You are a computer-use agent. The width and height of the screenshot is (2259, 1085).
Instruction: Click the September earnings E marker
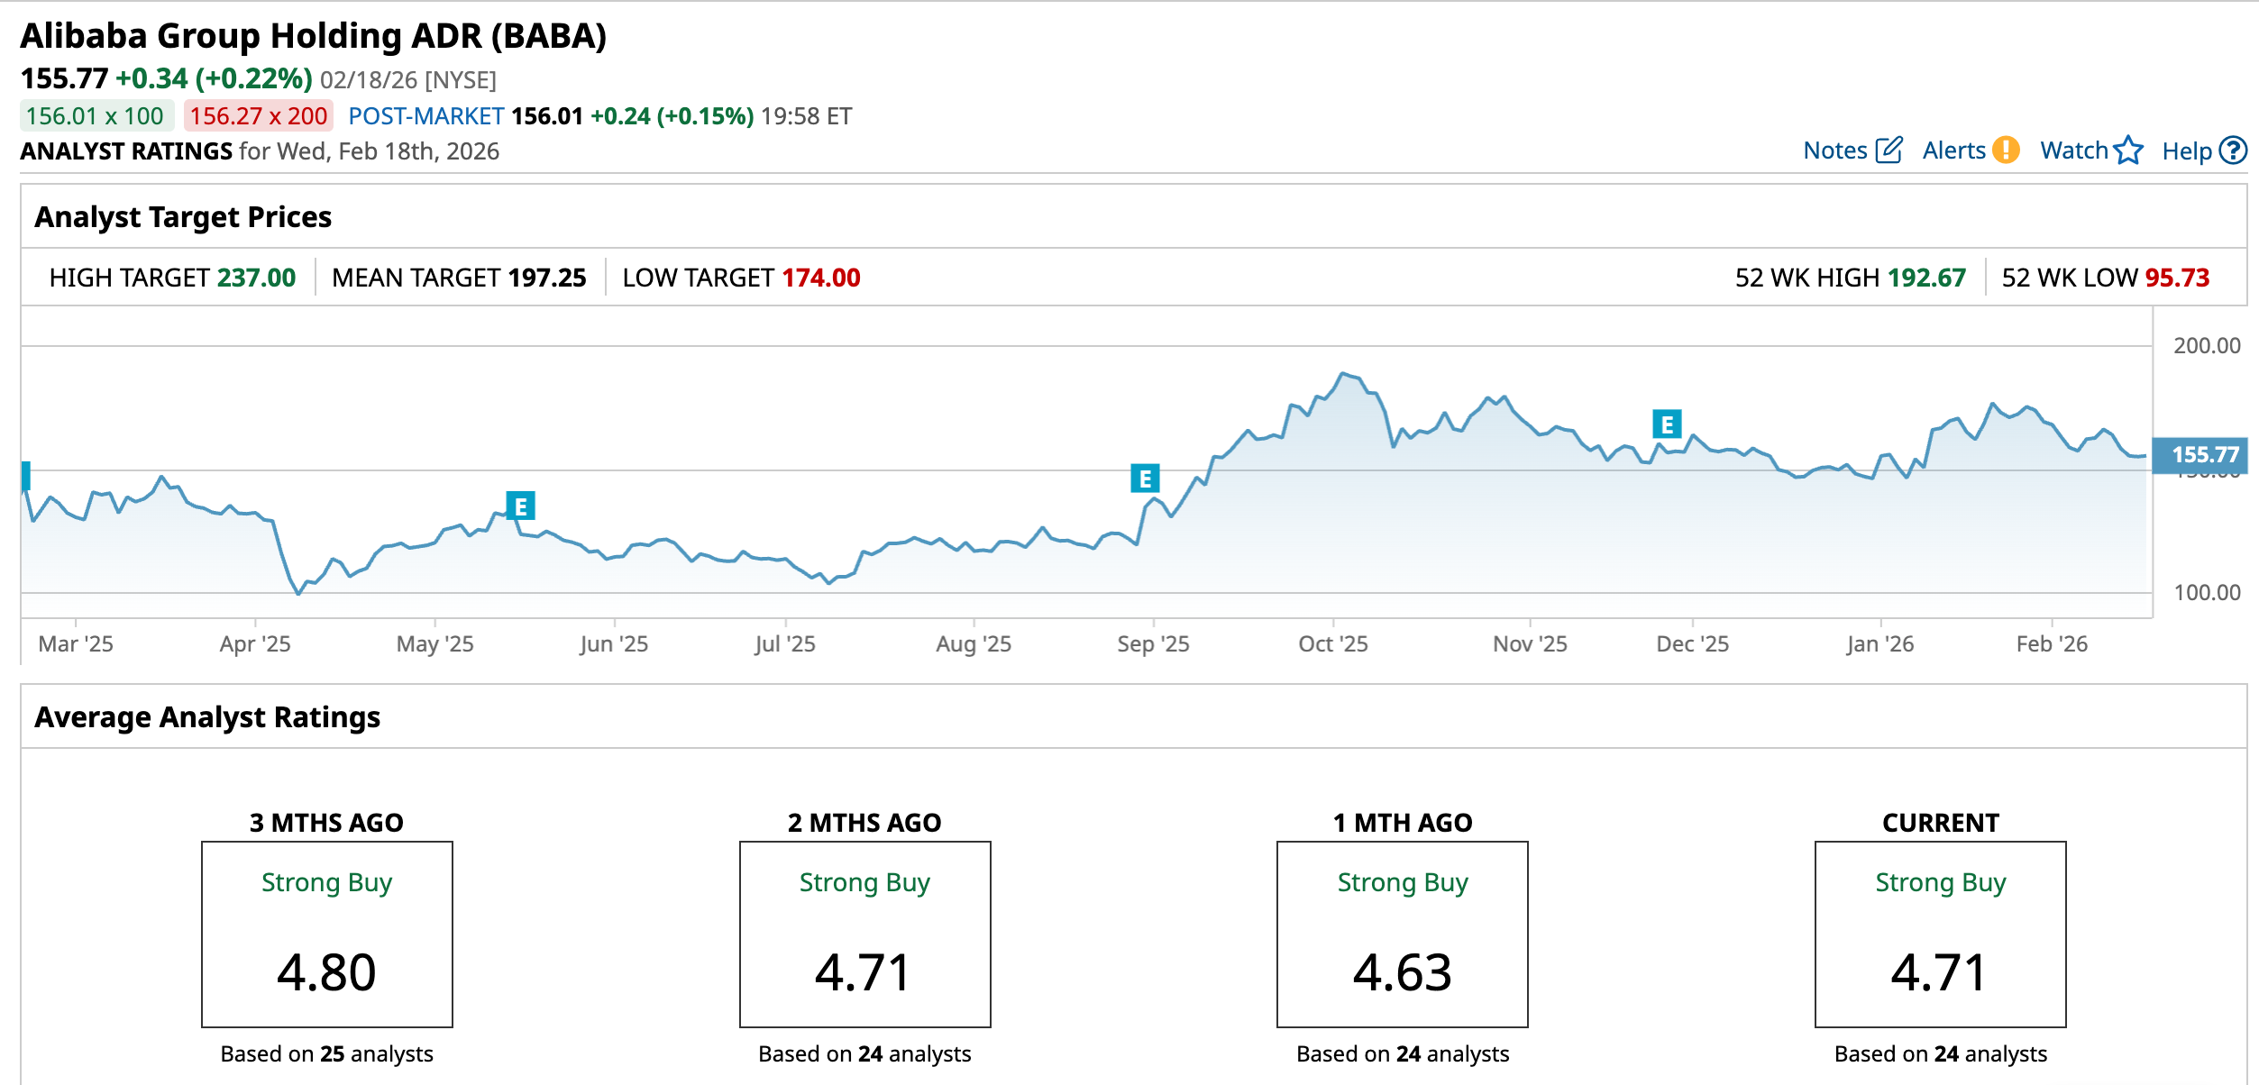[x=1145, y=479]
